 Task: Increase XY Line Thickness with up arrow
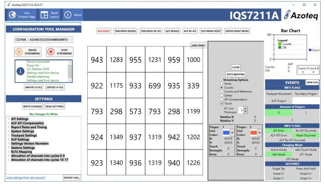pos(245,108)
